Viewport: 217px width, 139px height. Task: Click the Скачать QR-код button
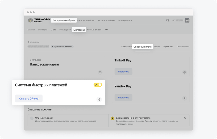coord(29,98)
